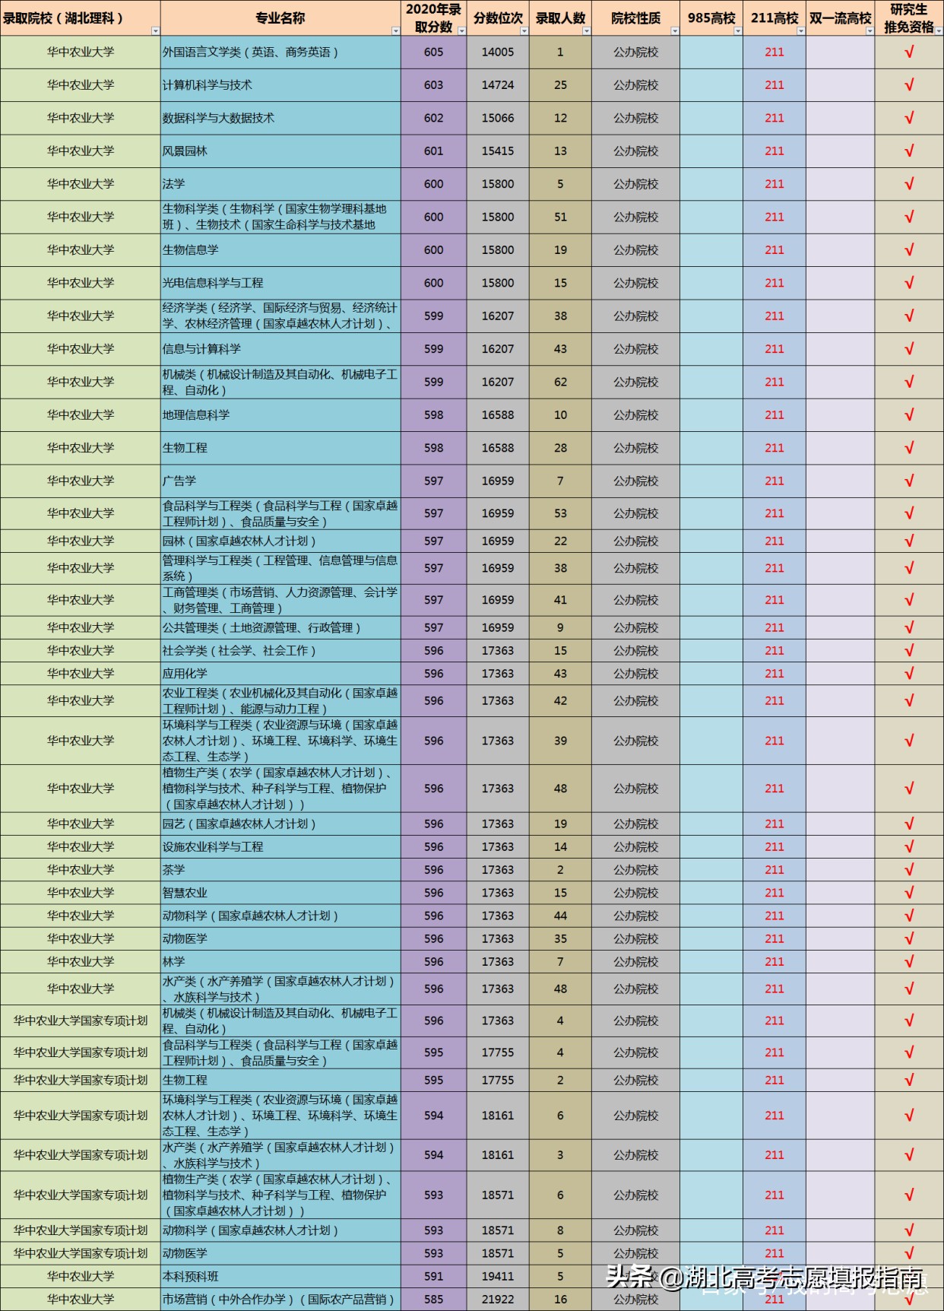The width and height of the screenshot is (944, 1311).
Task: Open the 分数位次 filter dropdown
Action: point(524,31)
